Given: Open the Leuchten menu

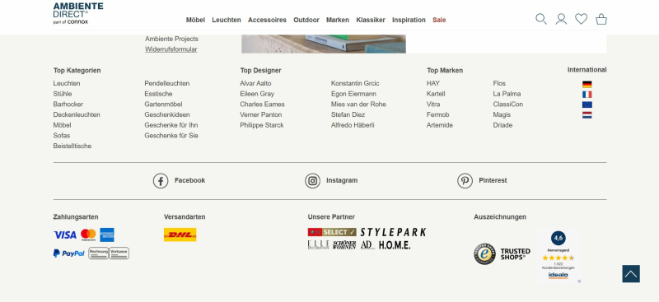Looking at the screenshot, I should point(226,20).
